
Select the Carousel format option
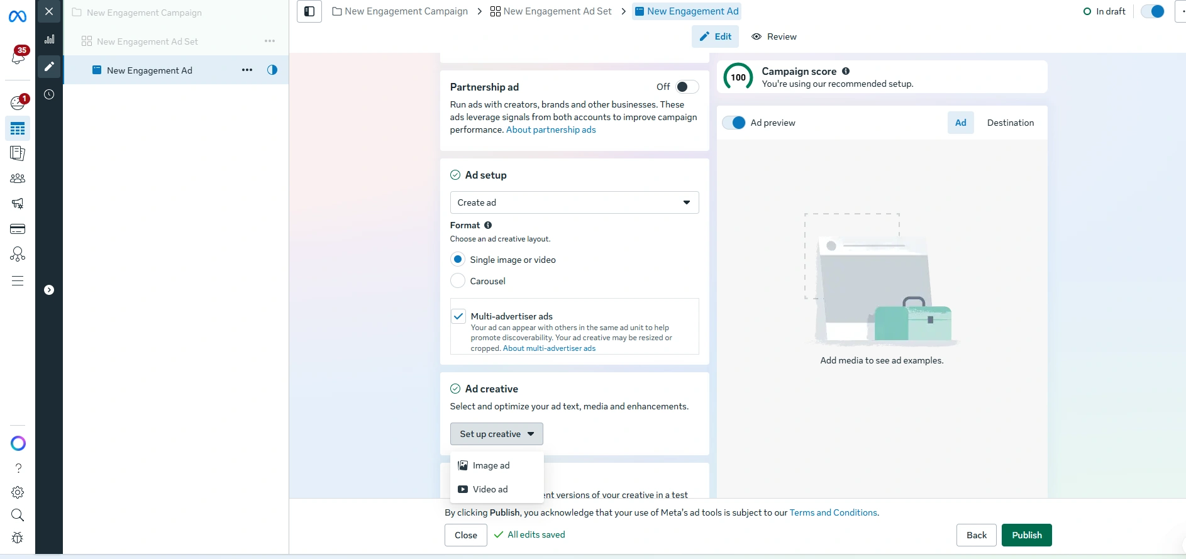tap(458, 281)
